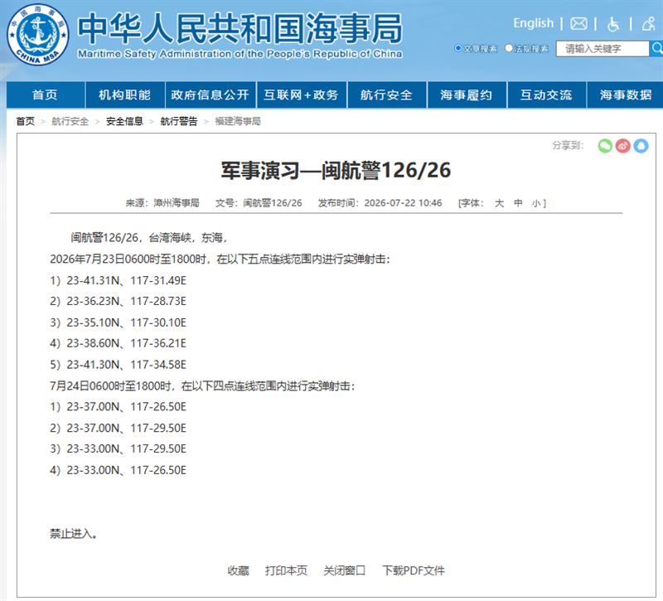Click the 收藏 link at the bottom

pyautogui.click(x=238, y=571)
